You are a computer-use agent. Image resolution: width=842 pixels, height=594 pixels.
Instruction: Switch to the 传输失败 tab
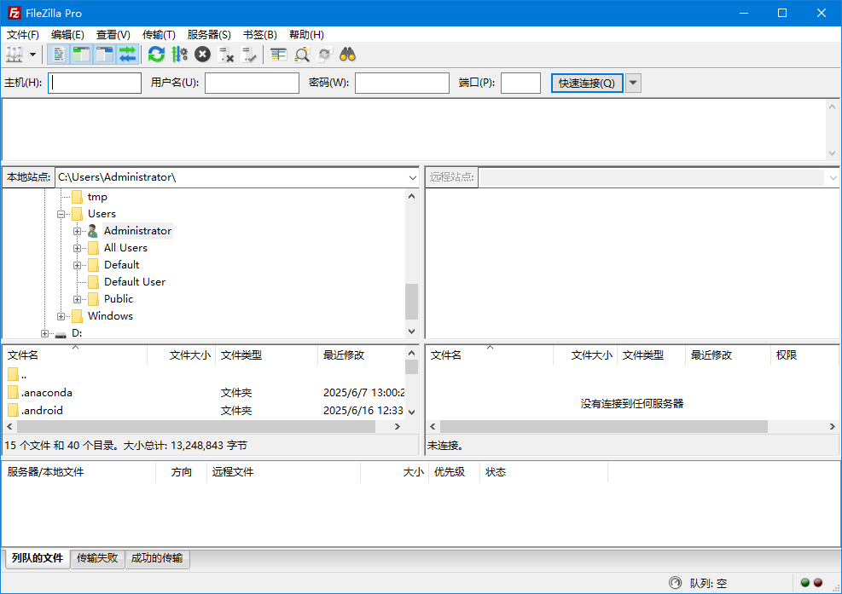tap(97, 558)
